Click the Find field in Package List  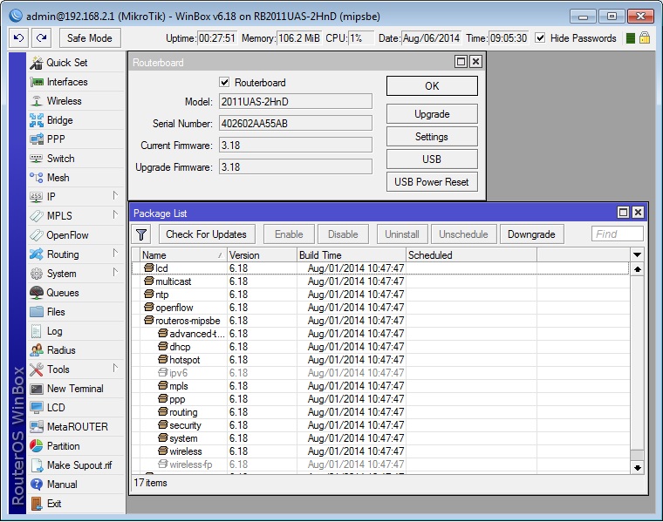(617, 234)
